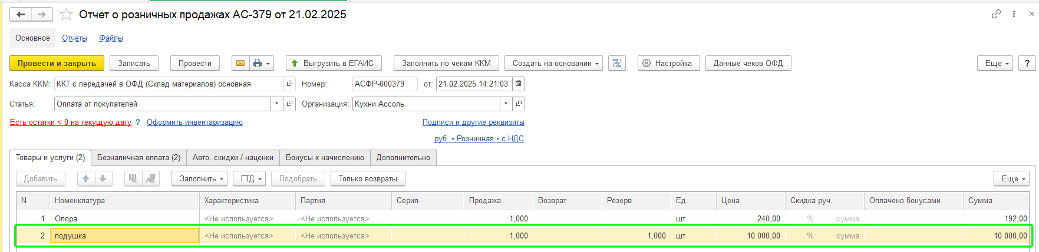The height and width of the screenshot is (252, 1039).
Task: Click the calendar icon beside date field
Action: pyautogui.click(x=519, y=84)
